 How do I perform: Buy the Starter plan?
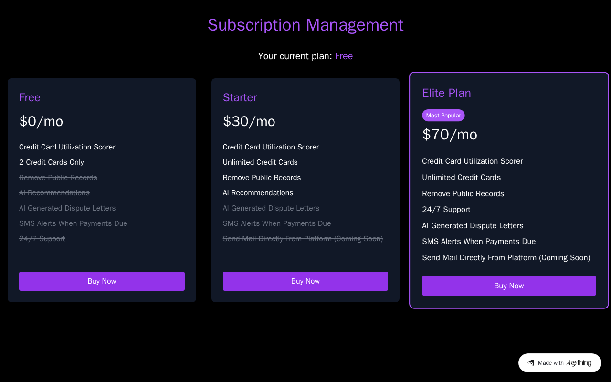(x=305, y=281)
